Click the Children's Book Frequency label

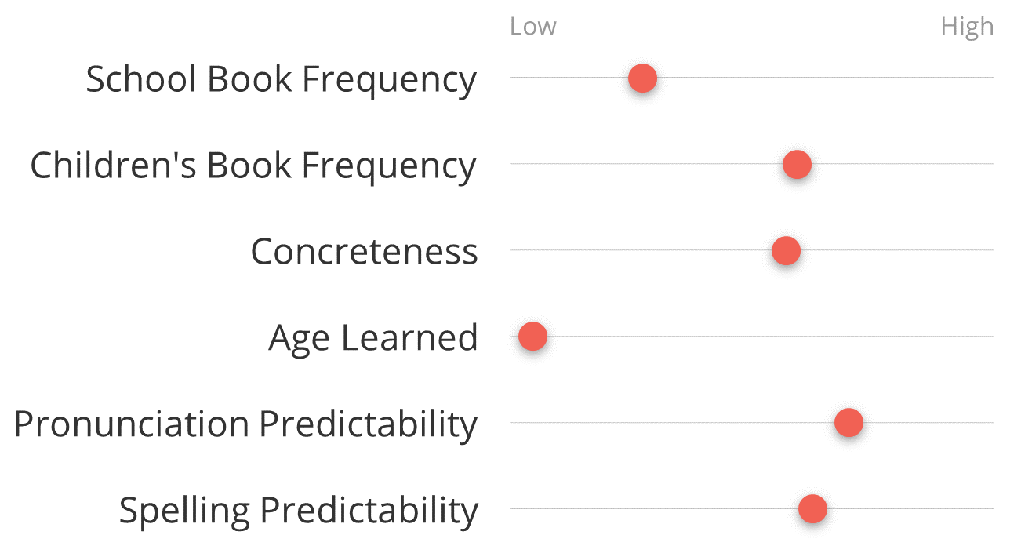click(253, 166)
